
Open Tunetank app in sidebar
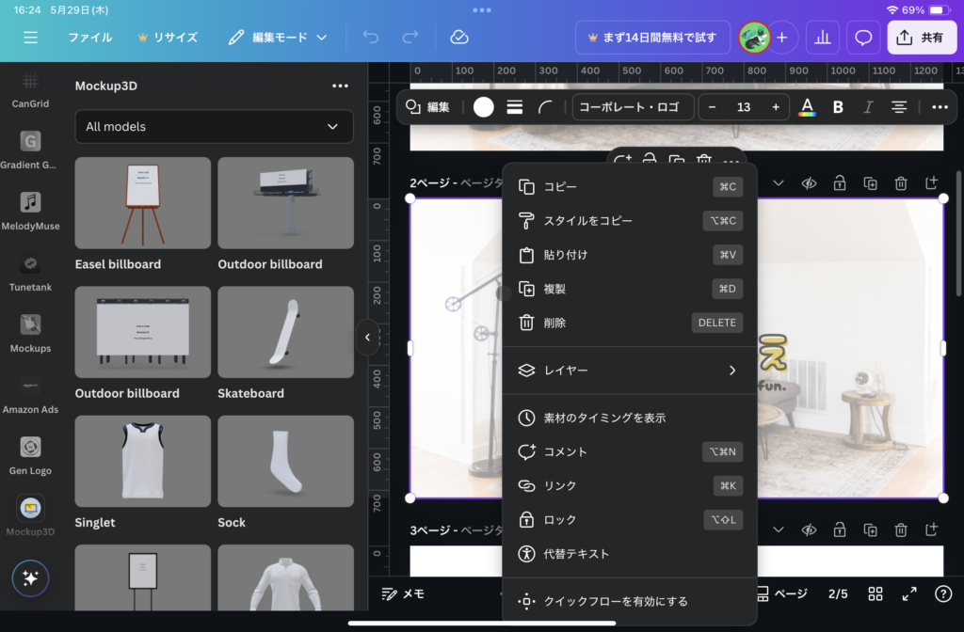coord(30,272)
